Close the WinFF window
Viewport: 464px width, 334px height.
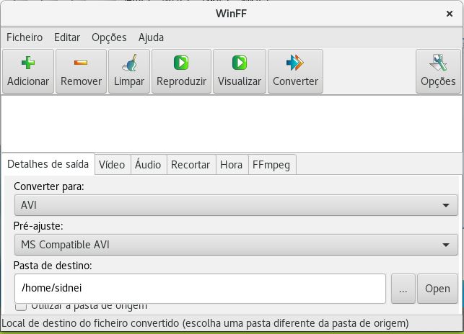click(x=449, y=14)
